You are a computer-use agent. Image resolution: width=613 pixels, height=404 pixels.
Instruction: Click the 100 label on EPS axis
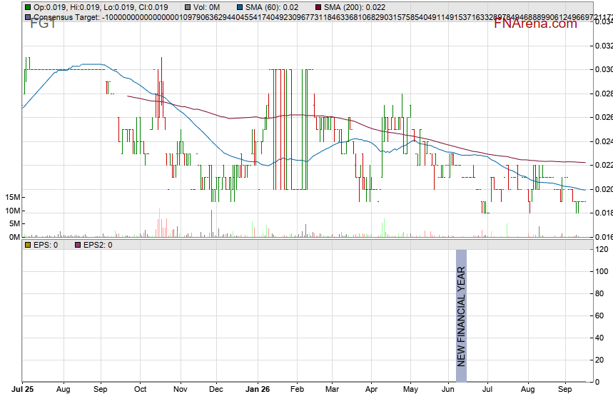602,271
